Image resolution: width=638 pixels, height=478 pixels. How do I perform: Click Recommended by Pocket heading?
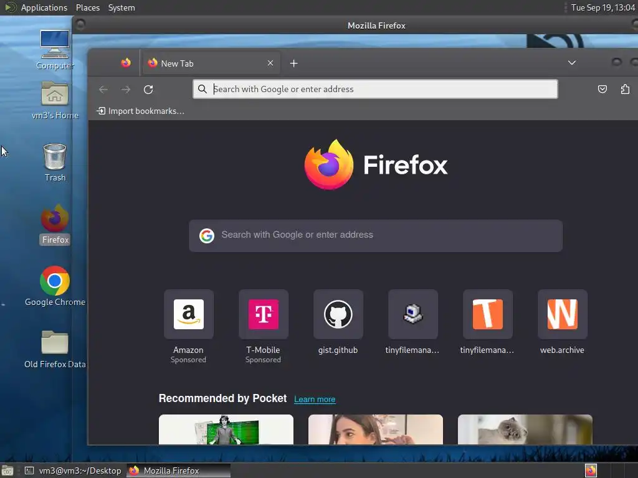(x=222, y=398)
